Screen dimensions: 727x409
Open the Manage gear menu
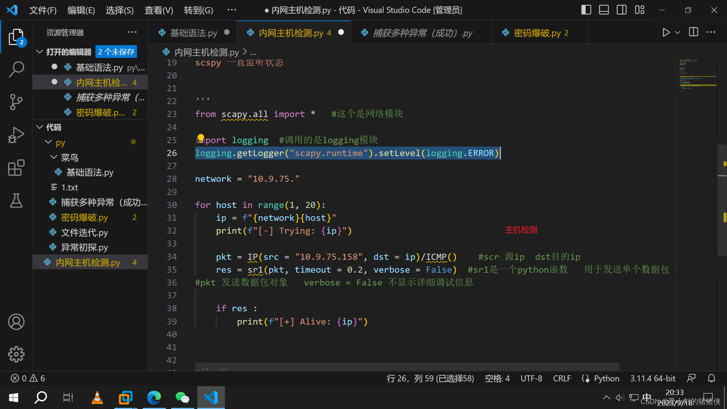click(16, 354)
